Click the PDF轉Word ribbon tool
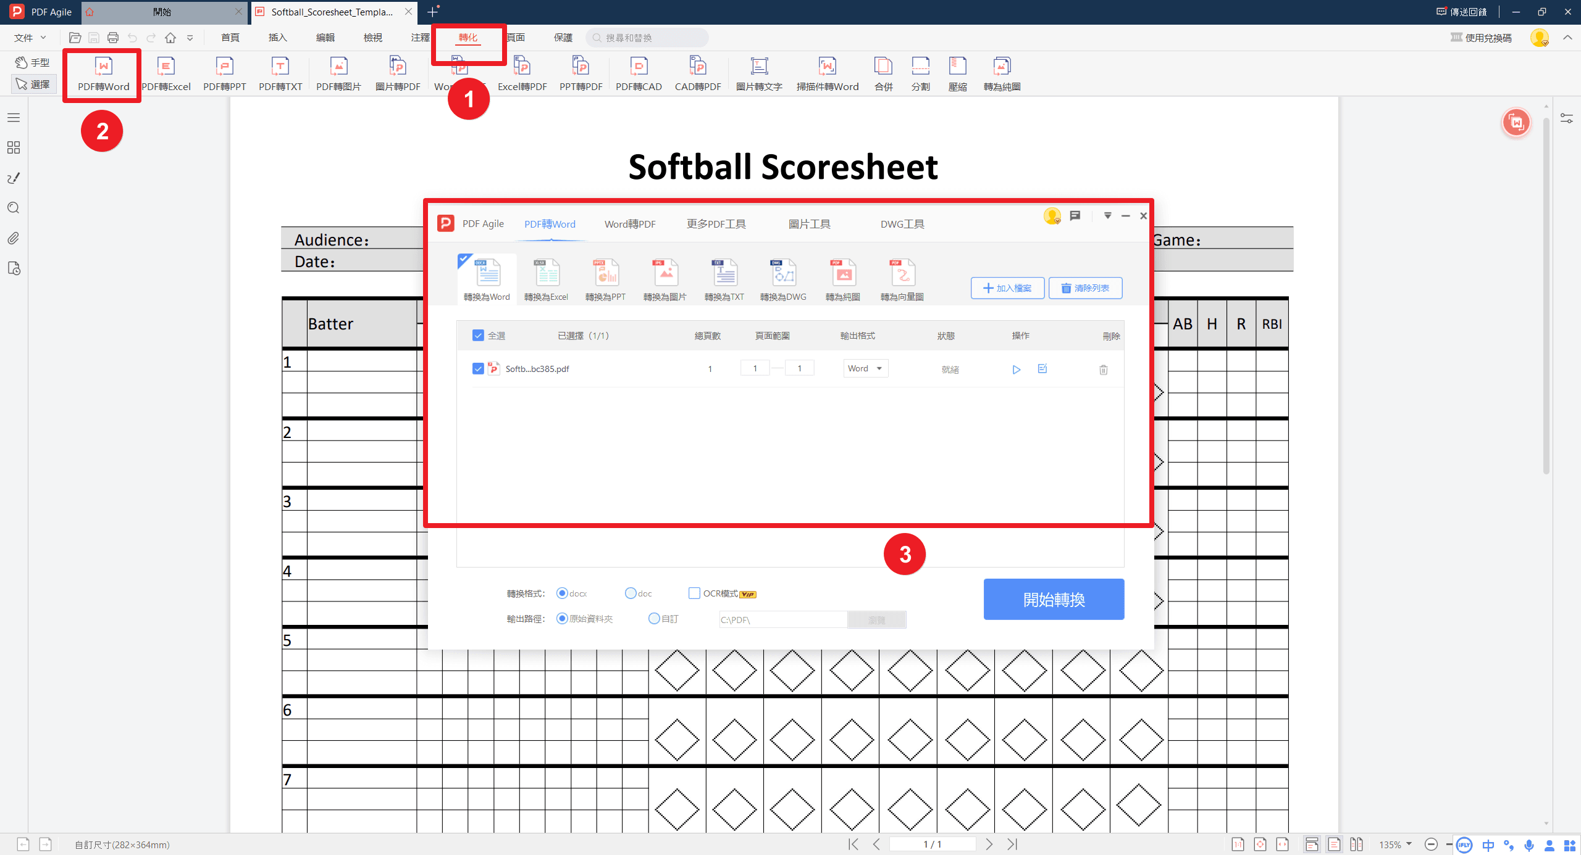Viewport: 1581px width, 855px height. click(103, 74)
